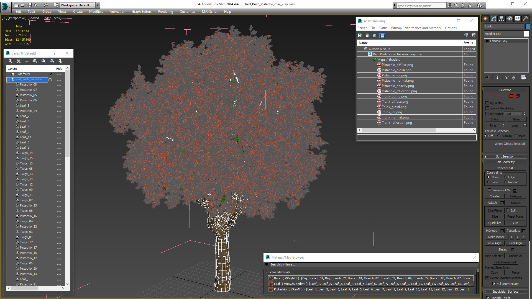Open the Configure Modifier Sets icon

[x=524, y=78]
